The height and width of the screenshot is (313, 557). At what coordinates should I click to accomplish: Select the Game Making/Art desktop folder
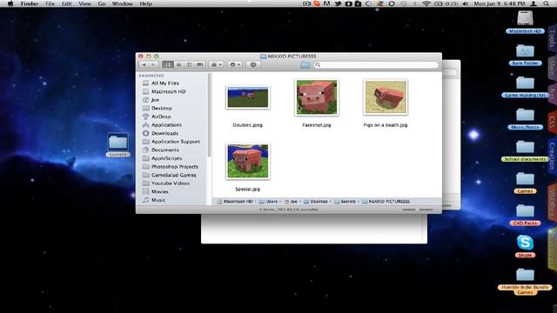tap(525, 87)
